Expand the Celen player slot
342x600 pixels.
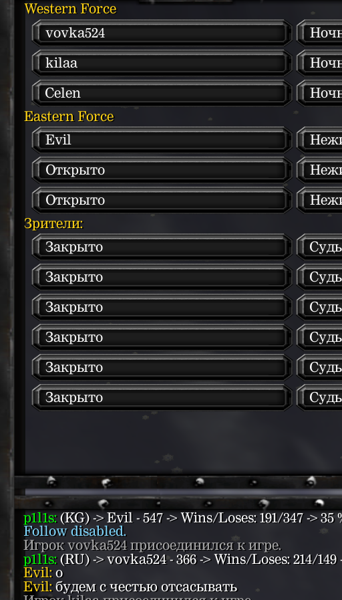point(162,93)
